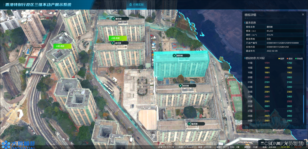Click the 基本信息 section heading
The height and width of the screenshot is (149, 308).
[x=251, y=23]
